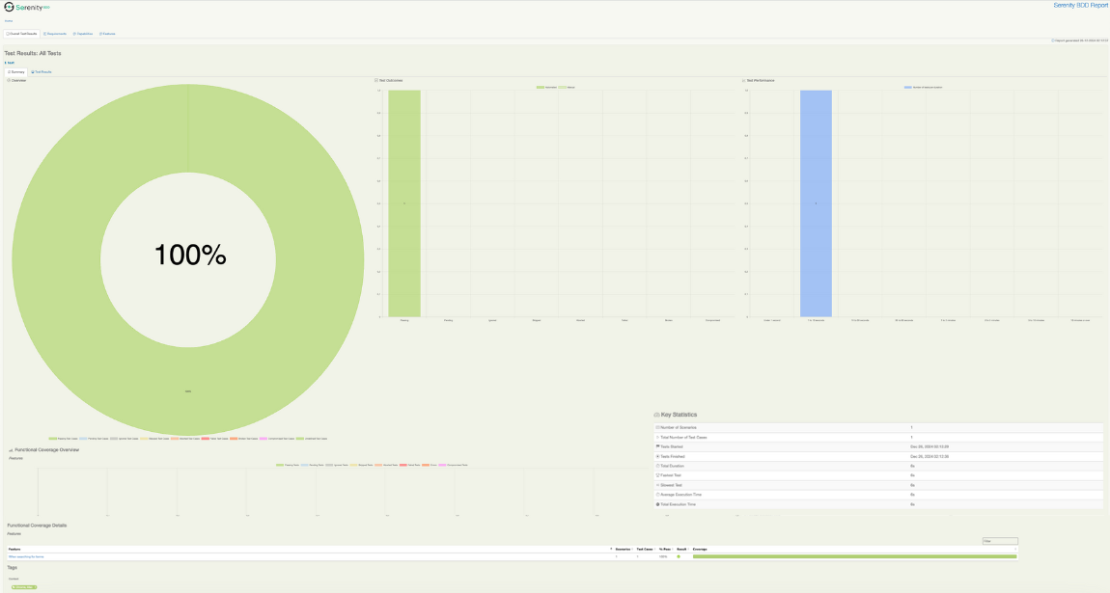Select the Summary sub-tab

click(x=16, y=71)
